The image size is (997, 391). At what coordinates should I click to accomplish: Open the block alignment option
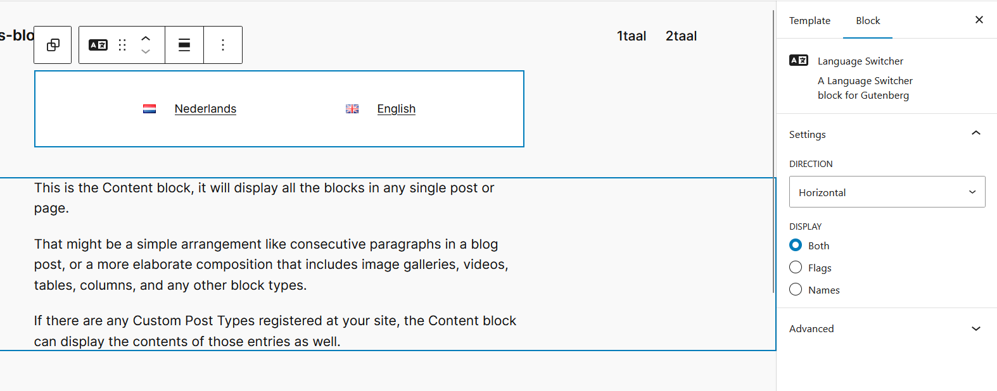tap(184, 45)
